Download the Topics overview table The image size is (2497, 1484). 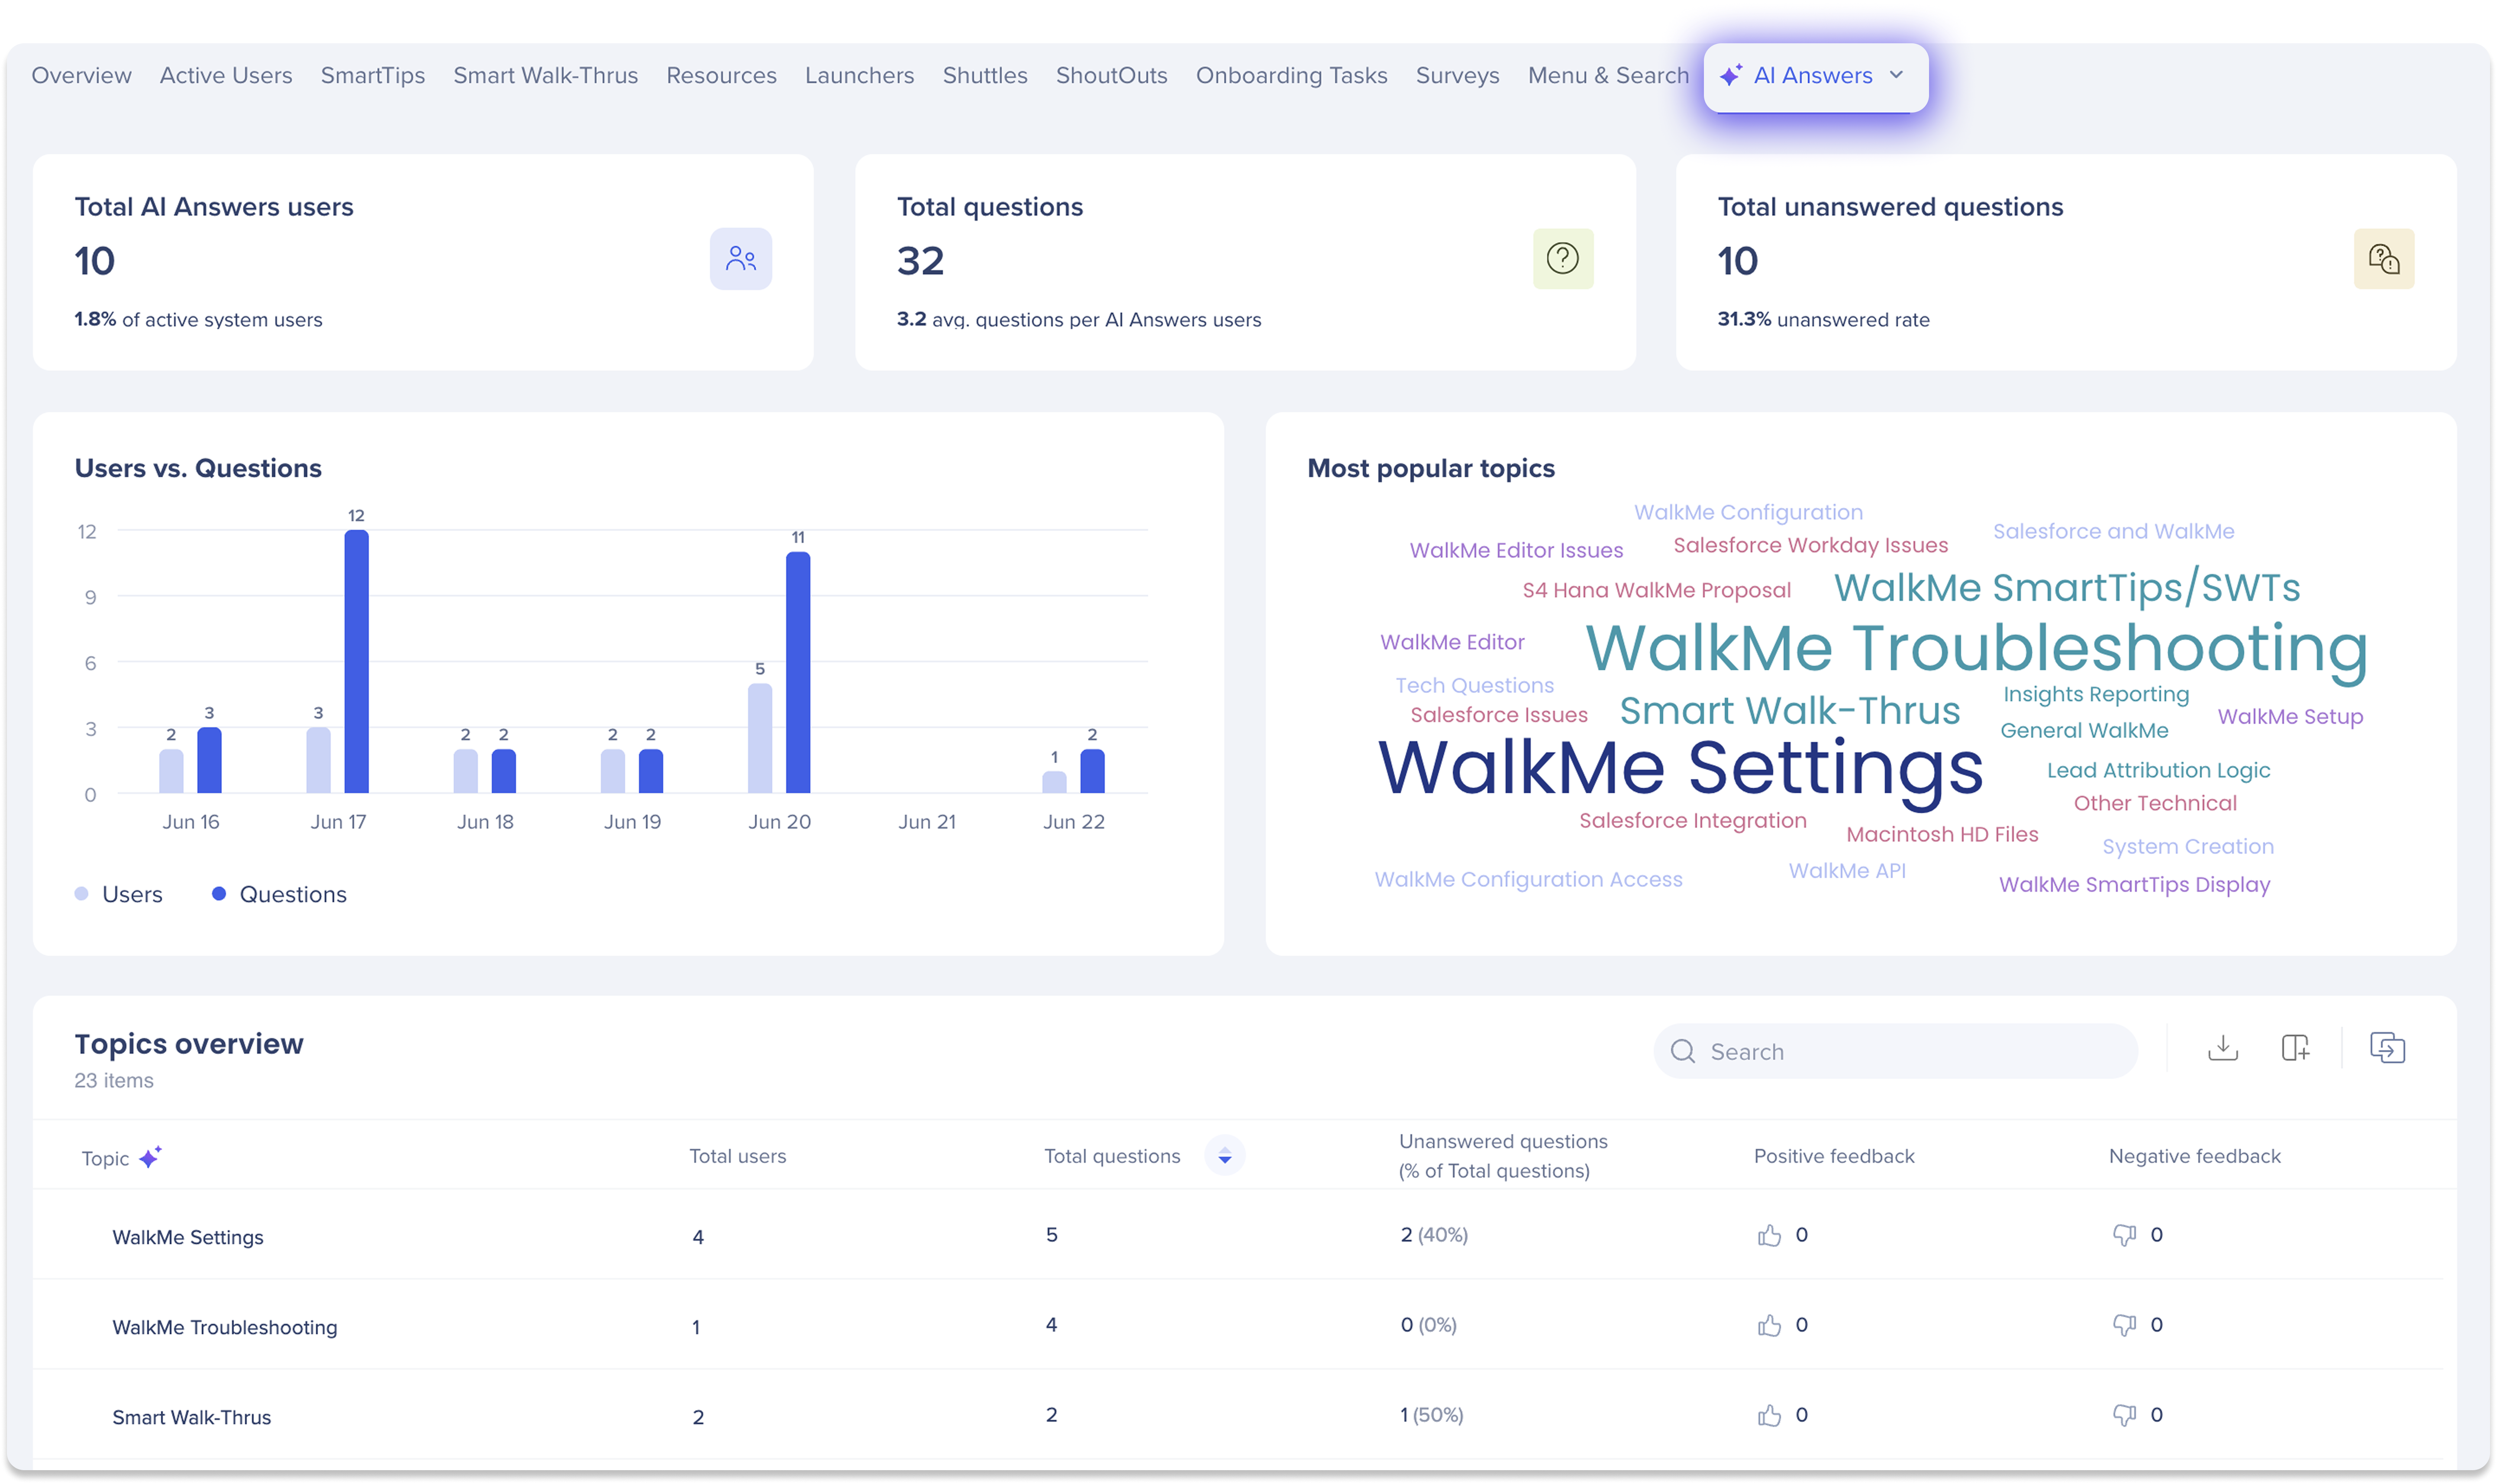point(2222,1048)
